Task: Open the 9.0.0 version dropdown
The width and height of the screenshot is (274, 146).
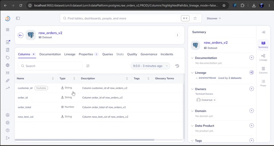Action: (x=150, y=66)
